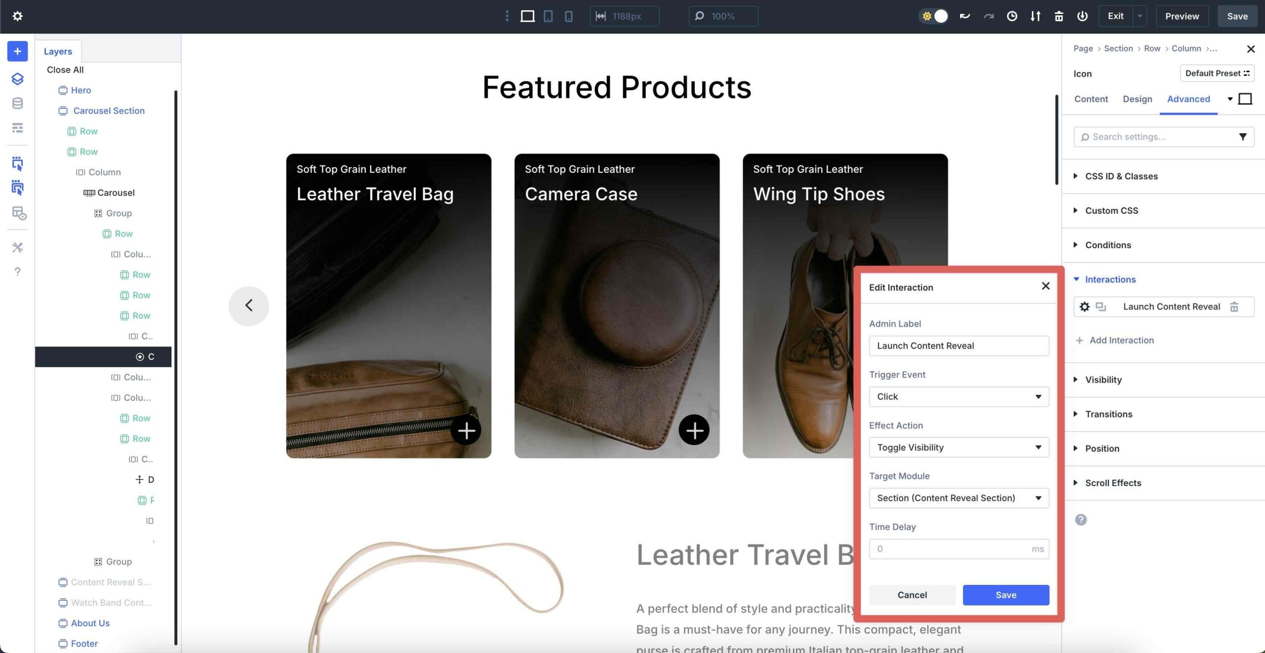Open the editing history clock icon

pyautogui.click(x=1012, y=16)
